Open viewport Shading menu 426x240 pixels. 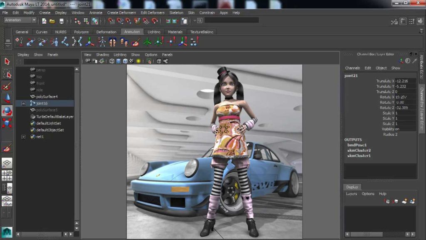coord(102,55)
